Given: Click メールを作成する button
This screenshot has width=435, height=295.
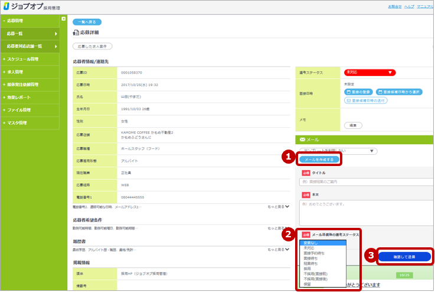Looking at the screenshot, I should click(x=319, y=160).
